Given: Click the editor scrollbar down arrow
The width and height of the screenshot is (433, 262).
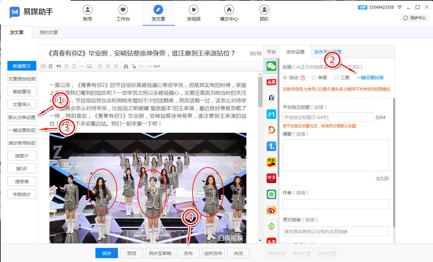Looking at the screenshot, I should tap(260, 240).
